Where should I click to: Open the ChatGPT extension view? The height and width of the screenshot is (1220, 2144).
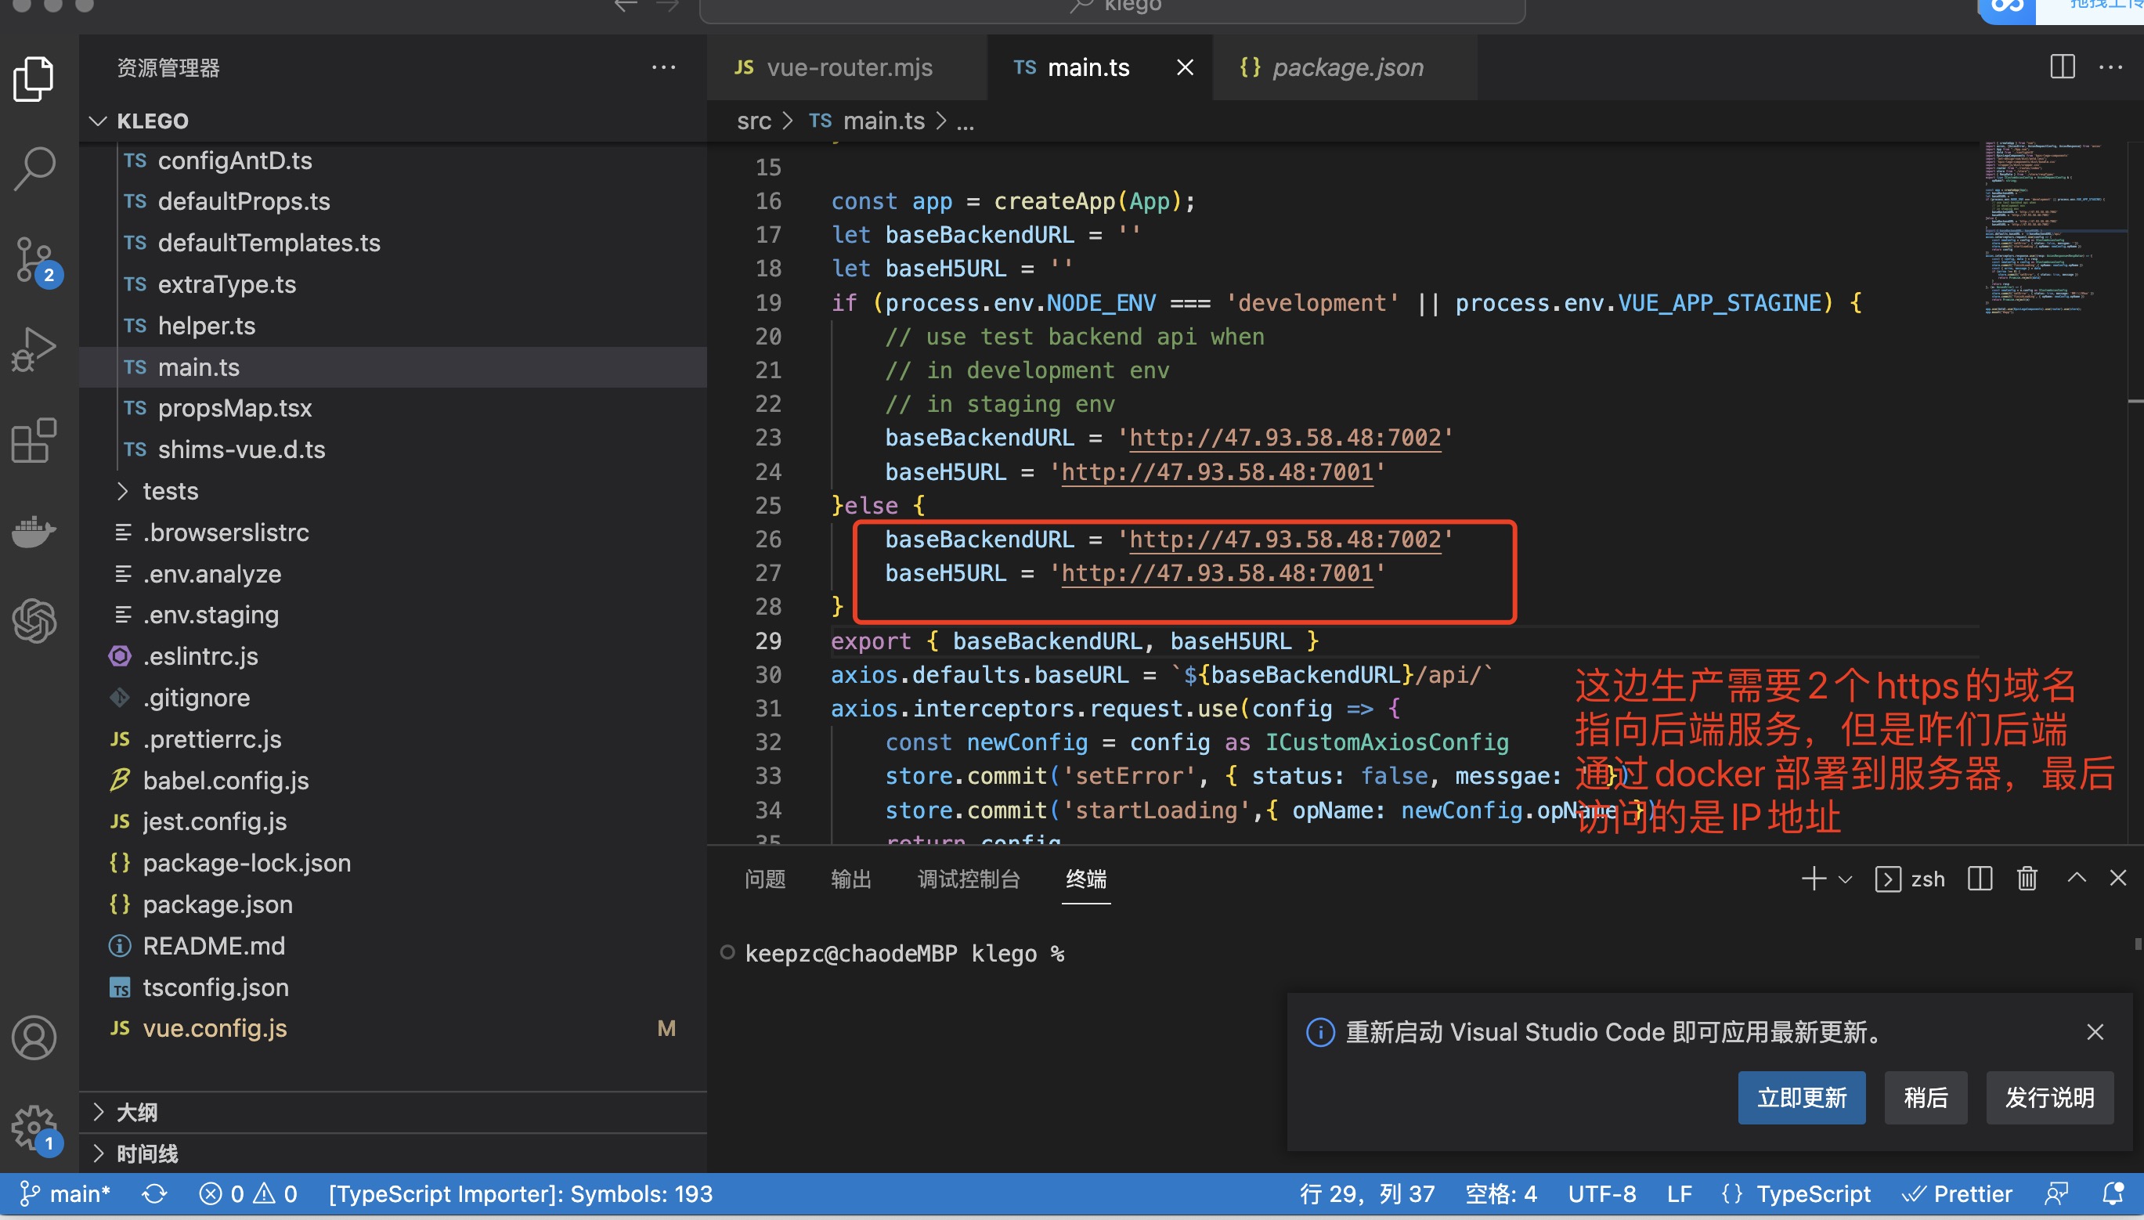34,621
